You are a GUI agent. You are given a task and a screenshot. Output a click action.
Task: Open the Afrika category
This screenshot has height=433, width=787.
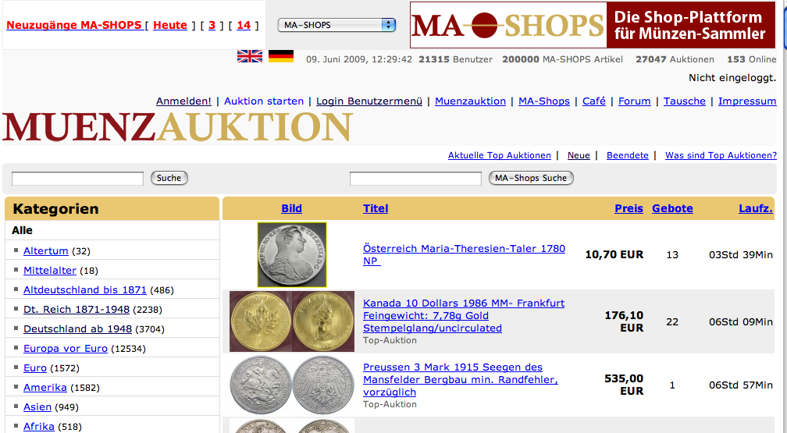coord(39,427)
